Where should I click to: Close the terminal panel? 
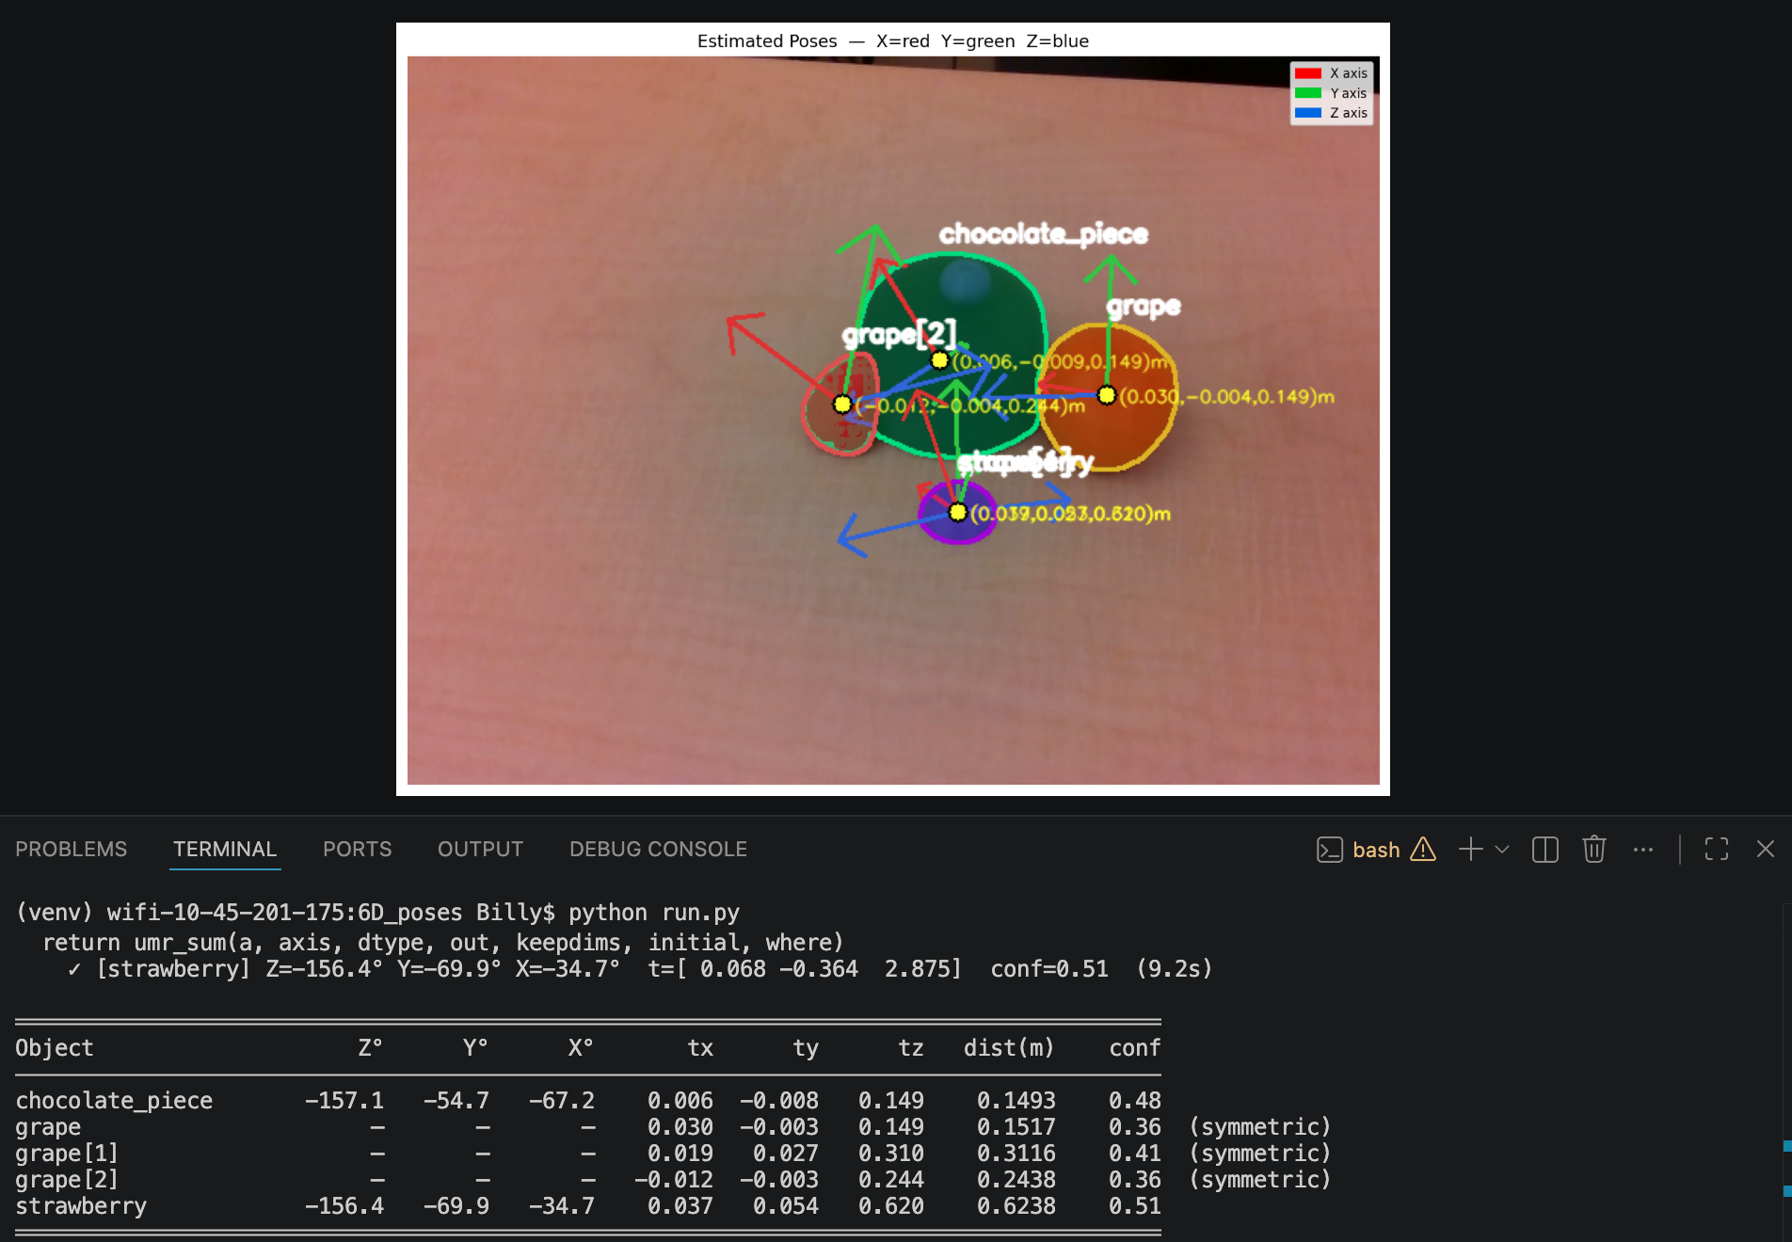pos(1766,850)
